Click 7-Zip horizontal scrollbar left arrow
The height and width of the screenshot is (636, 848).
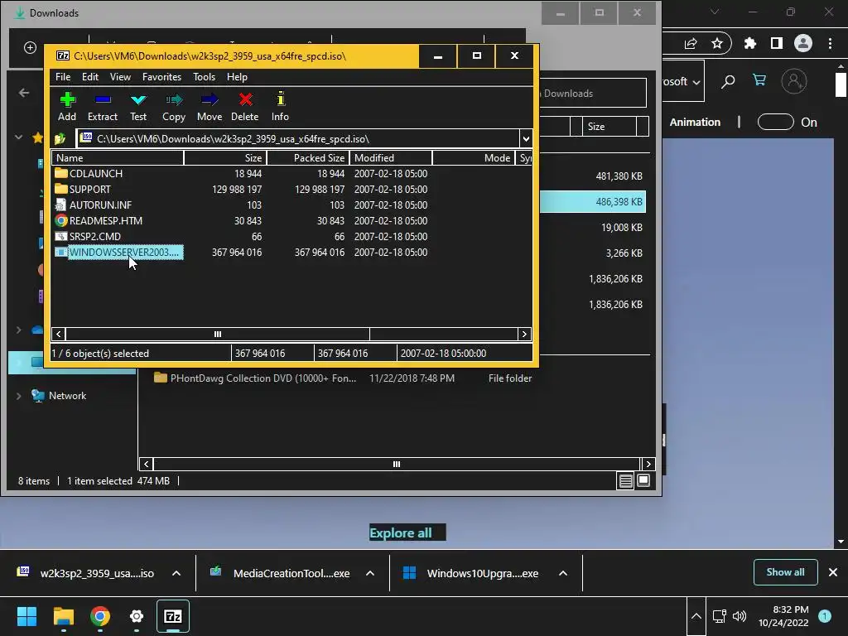(59, 335)
